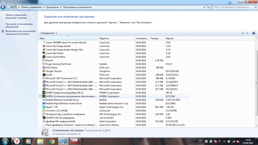The height and width of the screenshot is (145, 258).
Task: Tick the checkbox on NVIDIA system software row
Action: tap(41, 96)
